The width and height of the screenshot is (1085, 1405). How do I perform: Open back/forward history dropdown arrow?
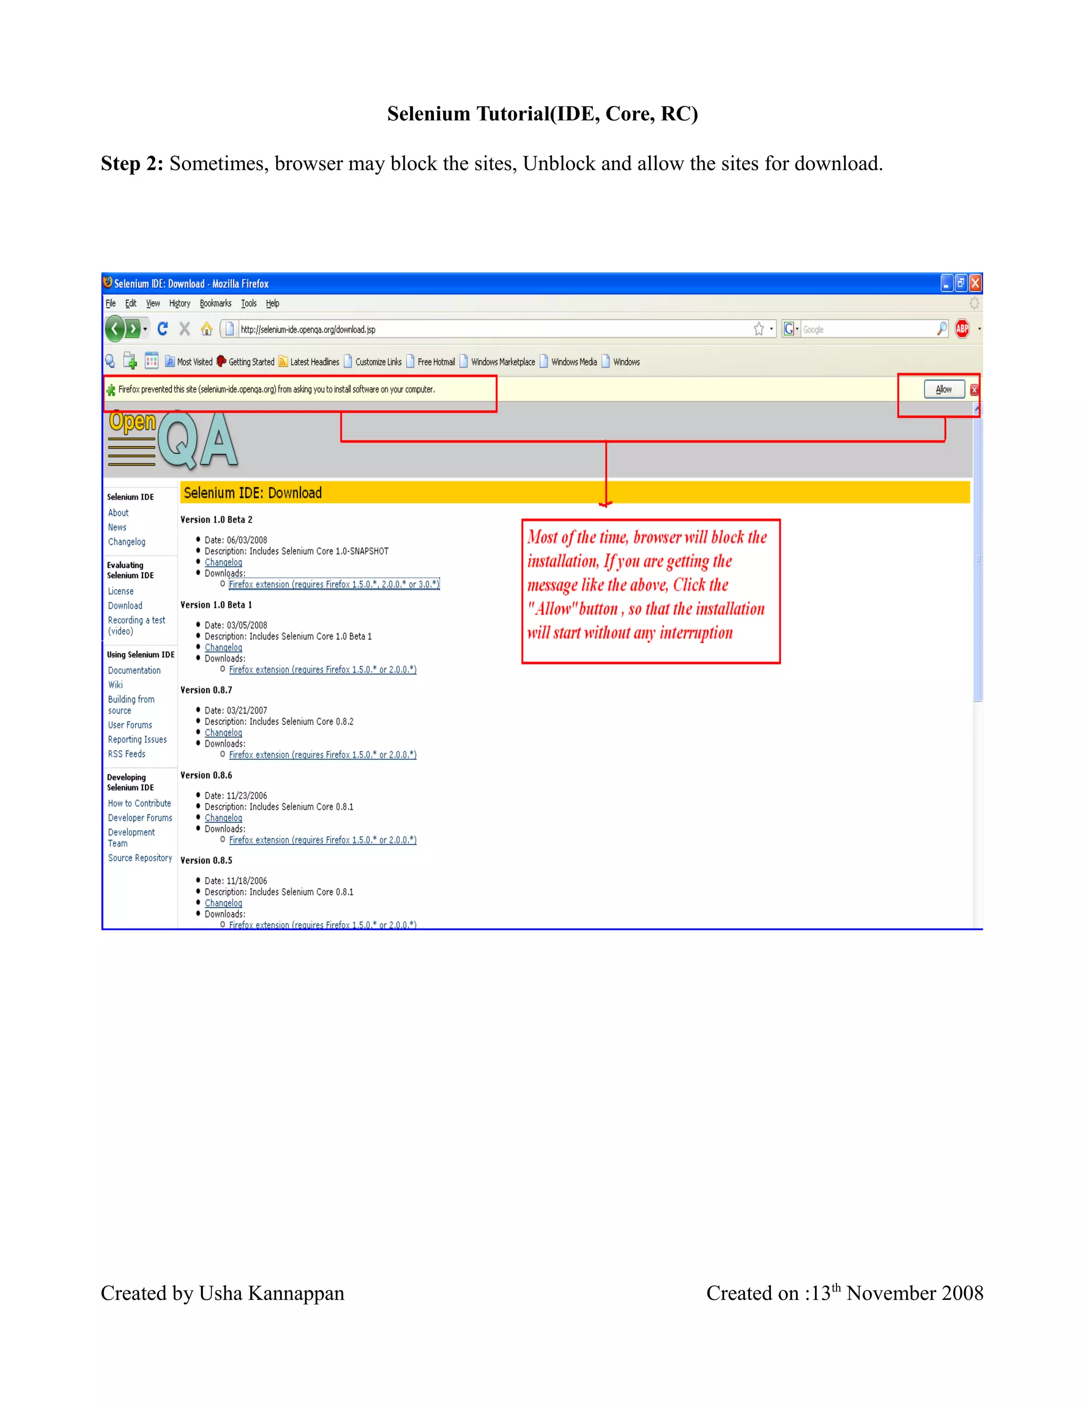coord(145,329)
